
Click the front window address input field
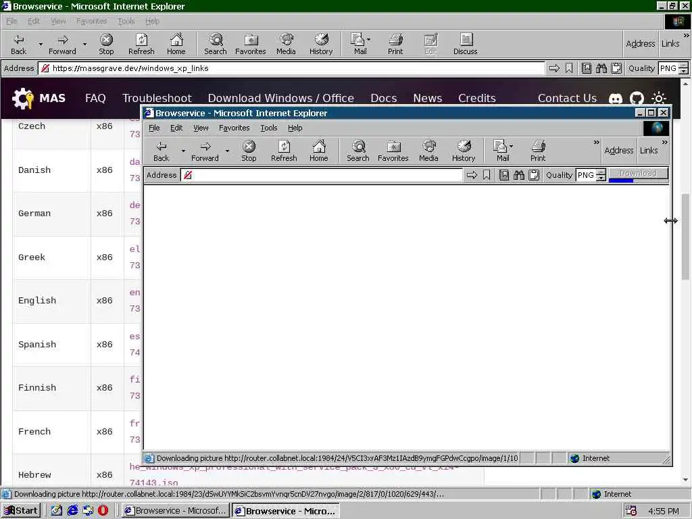[x=321, y=175]
